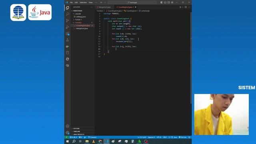The image size is (256, 144).
Task: Go back using the navigation arrow
Action: 101,2
